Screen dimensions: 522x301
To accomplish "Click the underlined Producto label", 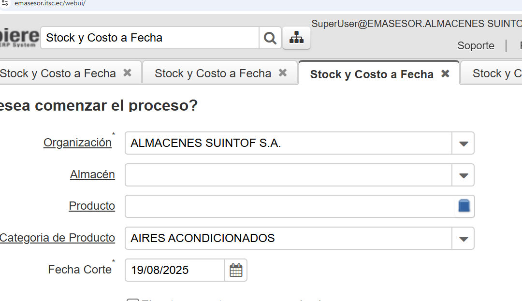I will (x=92, y=206).
